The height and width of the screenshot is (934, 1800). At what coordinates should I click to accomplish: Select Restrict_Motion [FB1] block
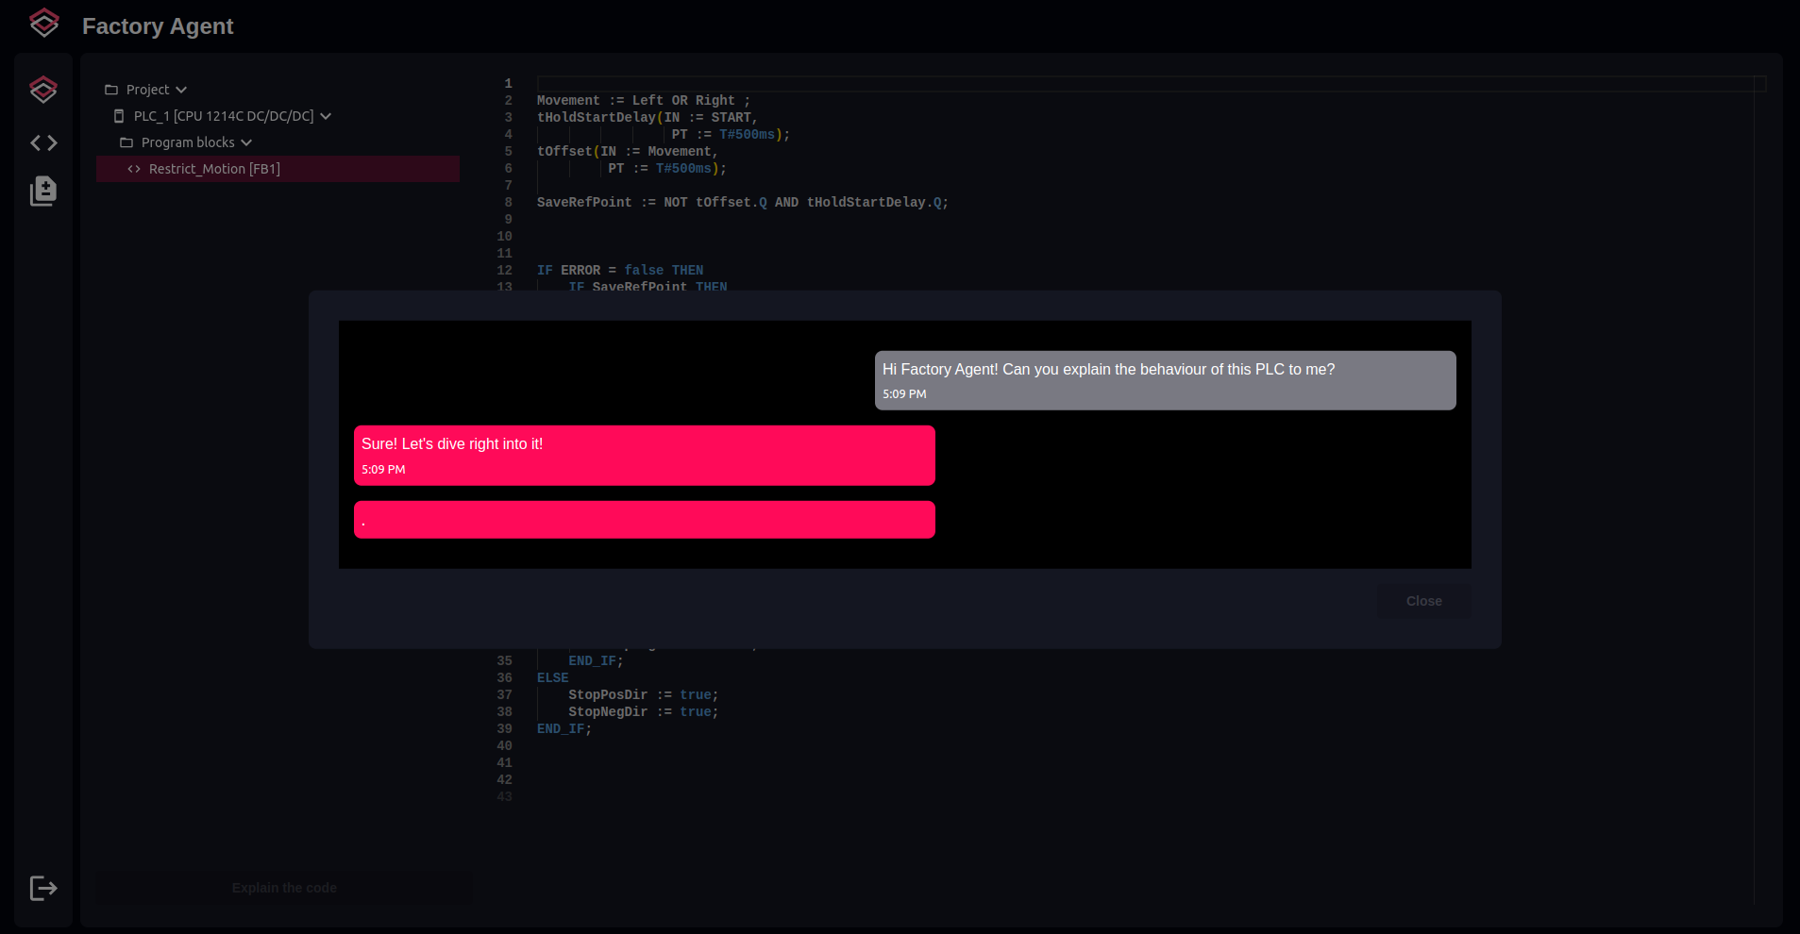point(214,169)
